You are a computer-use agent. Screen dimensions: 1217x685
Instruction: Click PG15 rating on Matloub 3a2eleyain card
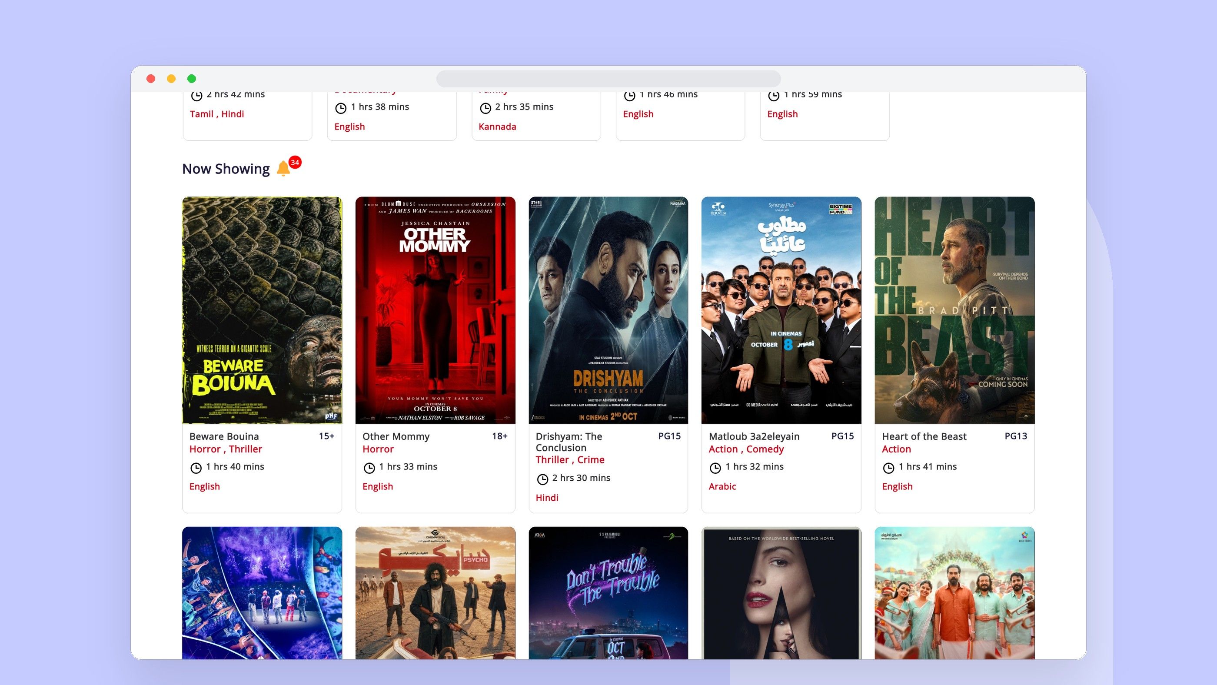(x=842, y=436)
